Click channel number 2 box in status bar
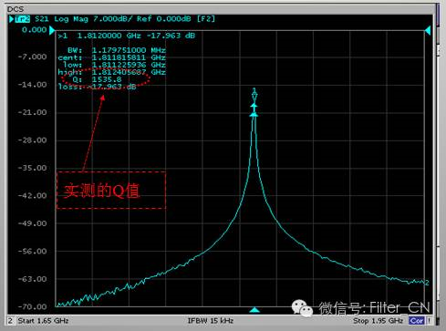Viewport: 446px width, 331px height. tap(11, 321)
